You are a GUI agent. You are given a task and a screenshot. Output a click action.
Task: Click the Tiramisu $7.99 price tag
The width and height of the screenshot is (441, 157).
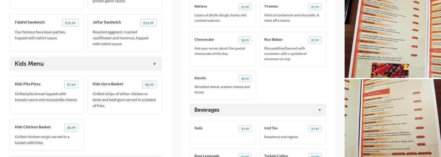coord(315,7)
